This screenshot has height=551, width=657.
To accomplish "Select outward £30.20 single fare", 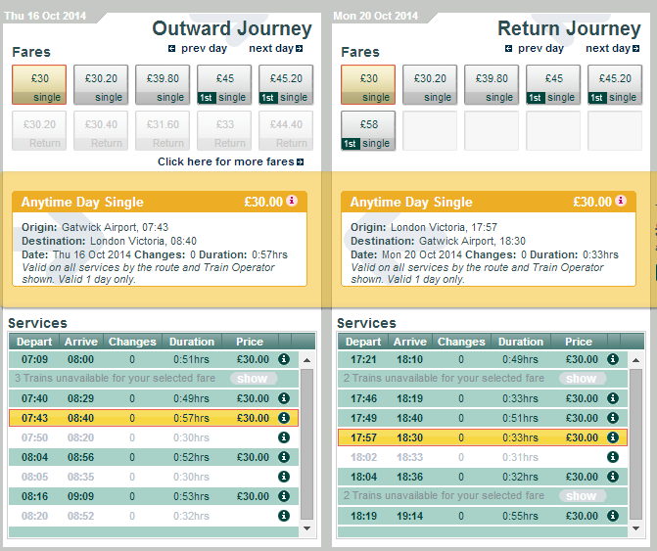I will [x=101, y=84].
